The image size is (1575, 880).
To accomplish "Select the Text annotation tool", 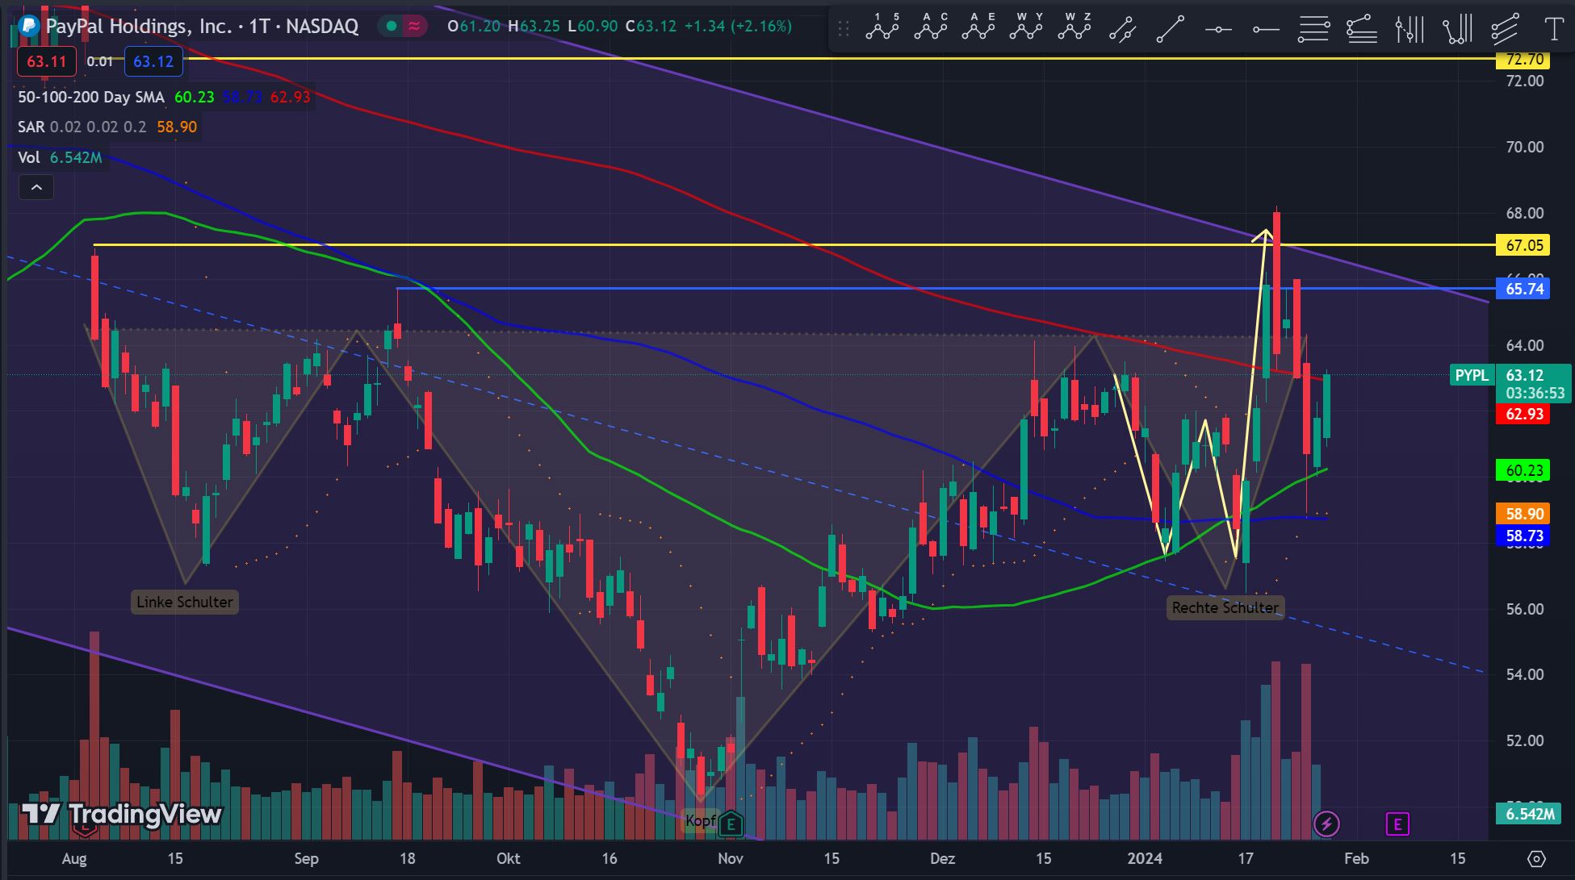I will 1553,29.
